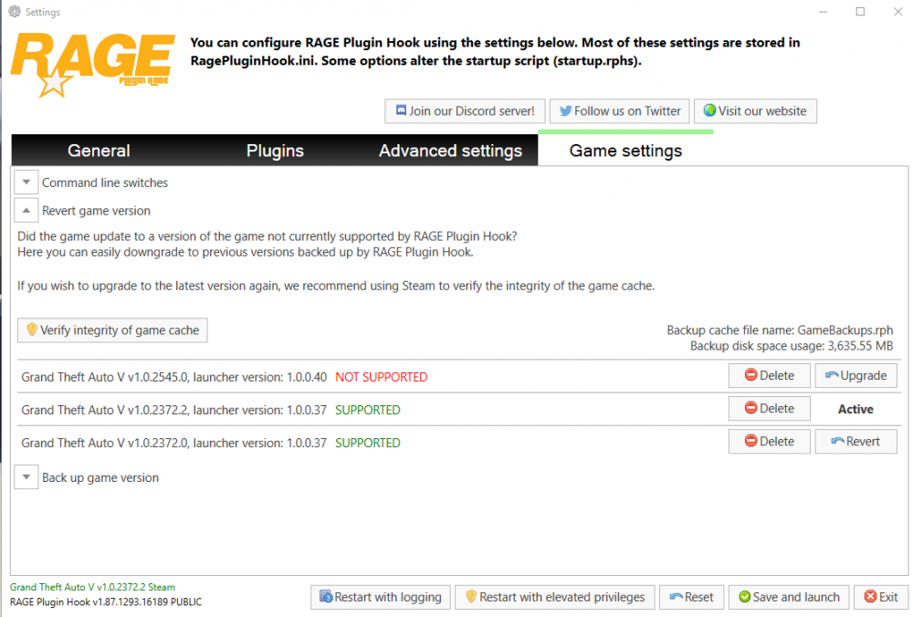Click the Visit our website label

pyautogui.click(x=762, y=110)
